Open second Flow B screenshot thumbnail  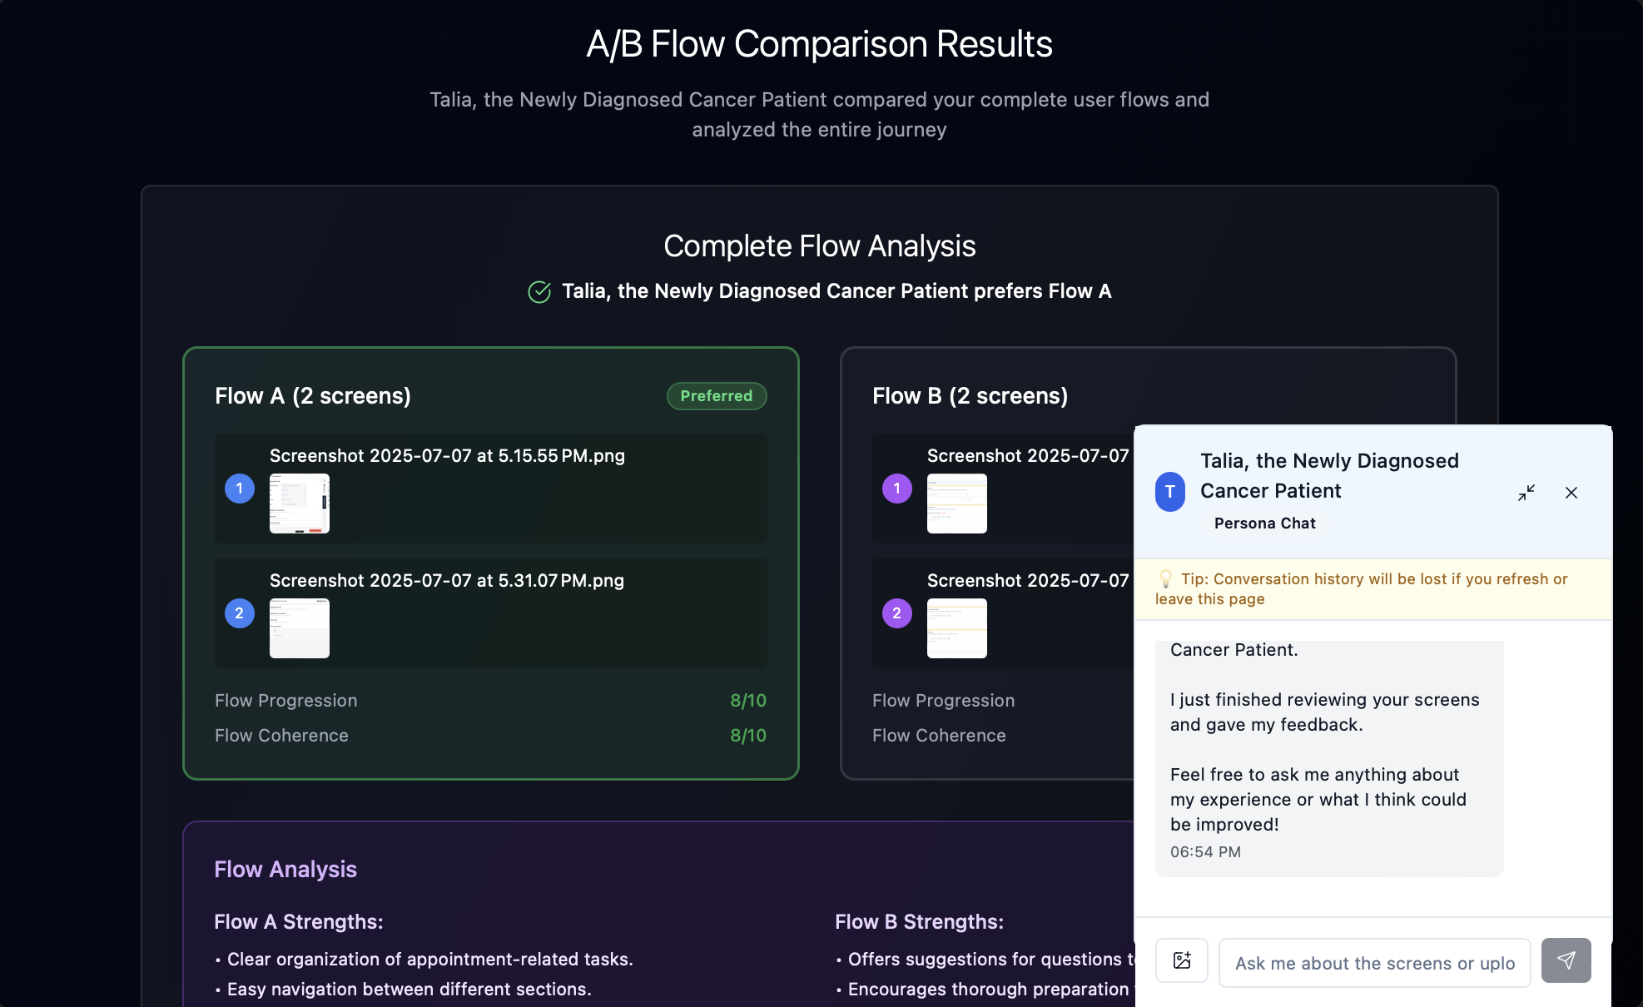(x=957, y=628)
